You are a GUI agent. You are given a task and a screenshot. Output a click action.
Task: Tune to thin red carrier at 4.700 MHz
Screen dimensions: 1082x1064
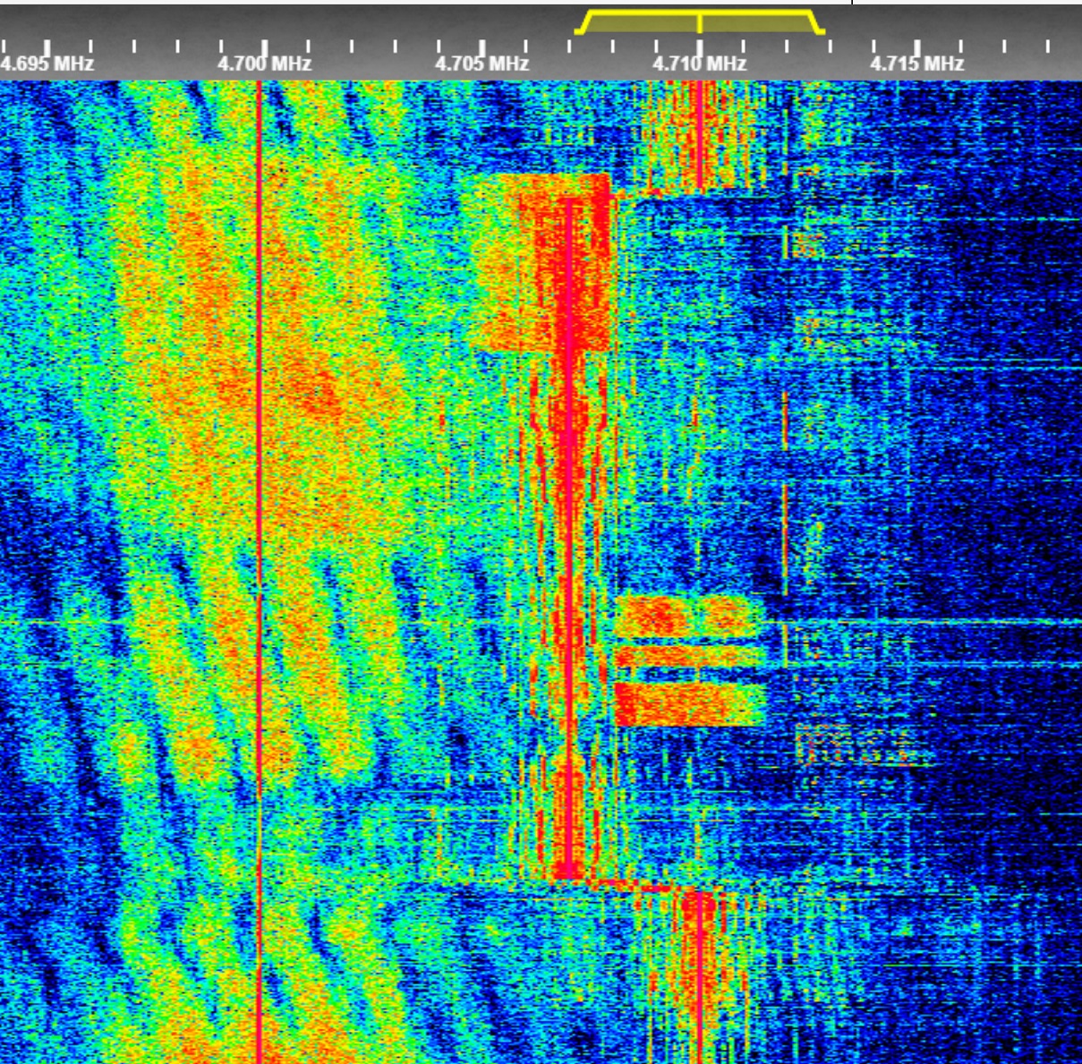[x=260, y=447]
